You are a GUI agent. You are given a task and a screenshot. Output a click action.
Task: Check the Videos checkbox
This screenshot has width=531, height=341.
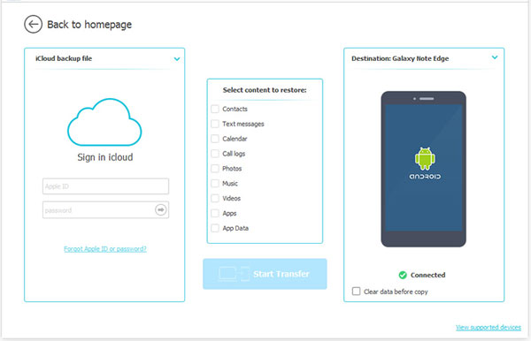pos(215,198)
